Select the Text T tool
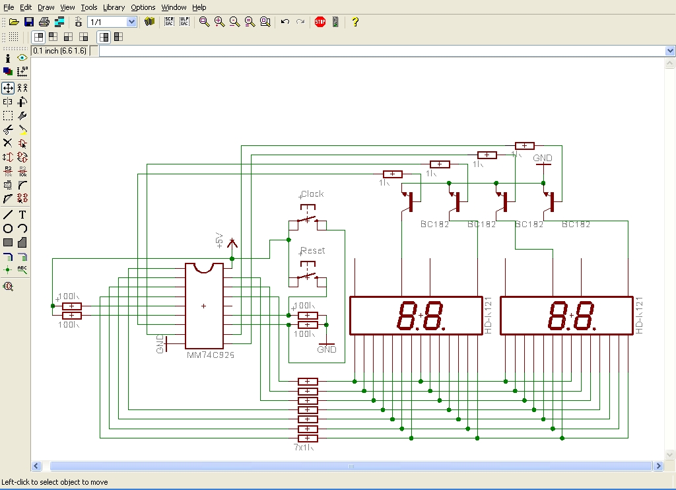Image resolution: width=676 pixels, height=490 pixels. [x=22, y=215]
